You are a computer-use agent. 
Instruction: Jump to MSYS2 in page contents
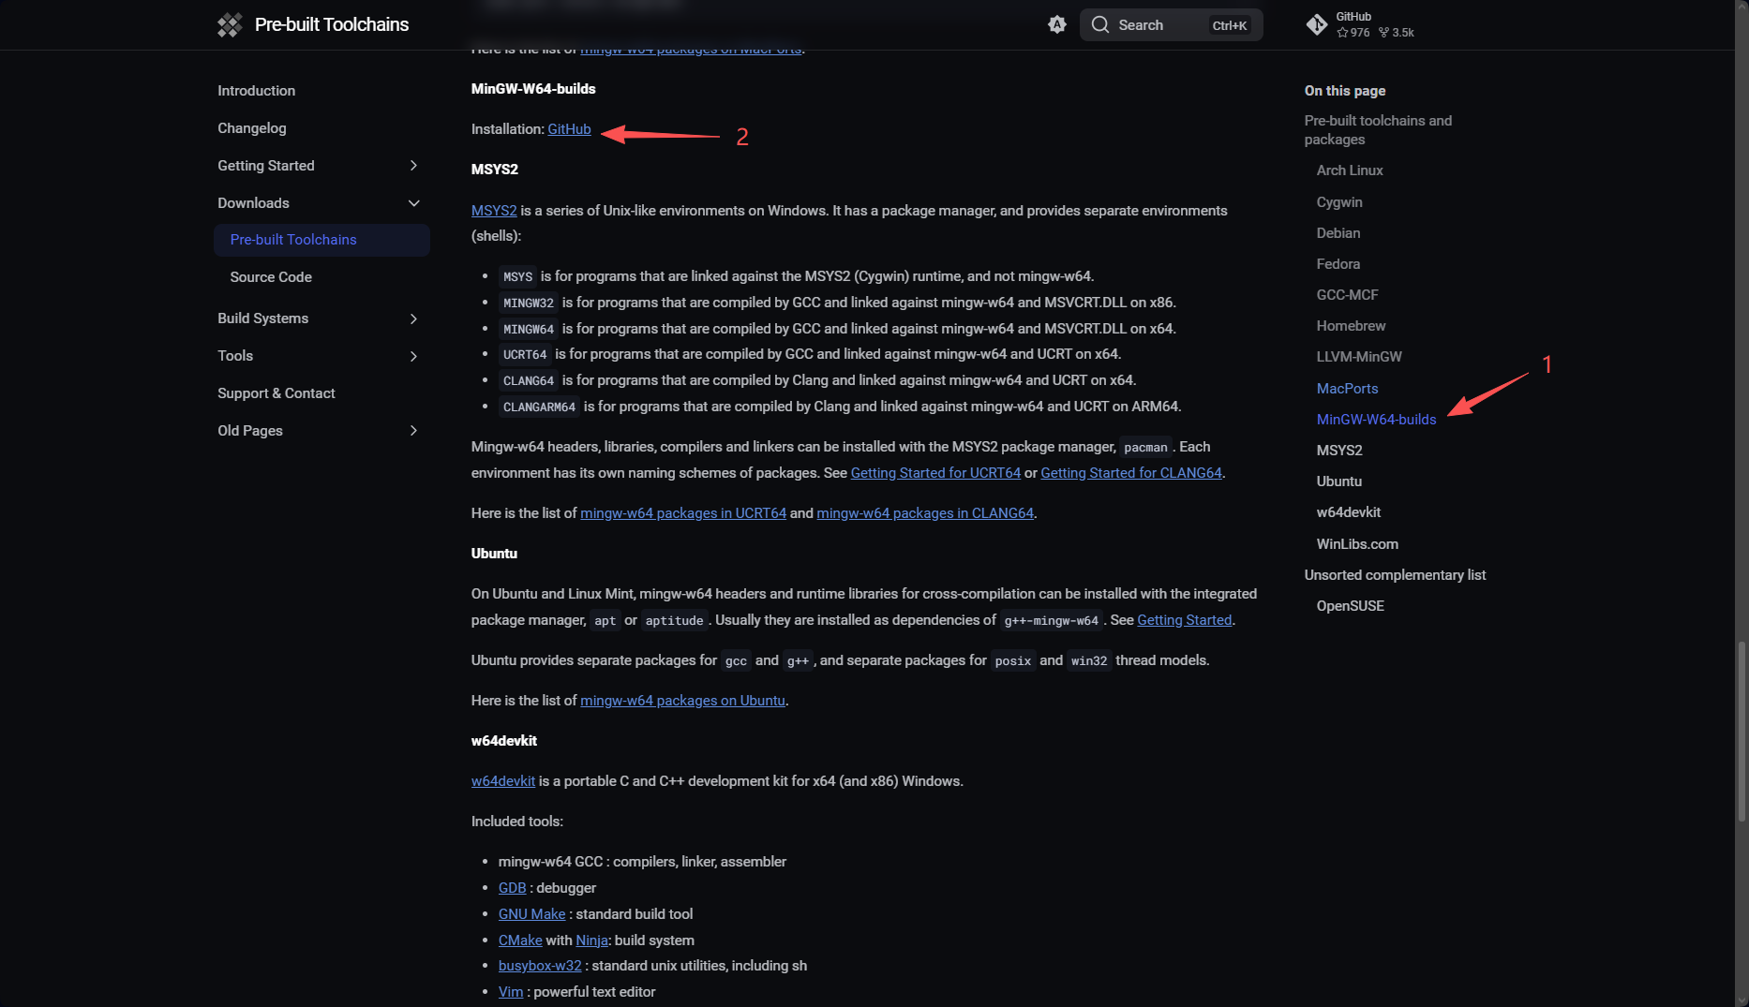coord(1339,451)
